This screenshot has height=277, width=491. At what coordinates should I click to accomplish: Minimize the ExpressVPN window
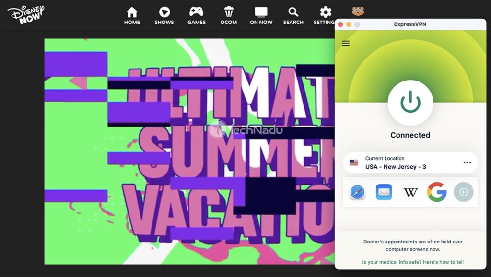[x=349, y=24]
